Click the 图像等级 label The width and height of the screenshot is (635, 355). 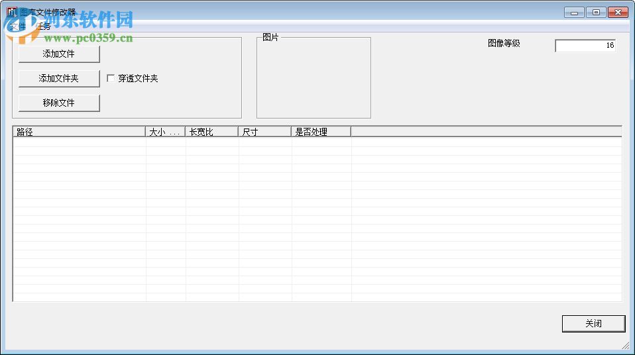coord(504,43)
